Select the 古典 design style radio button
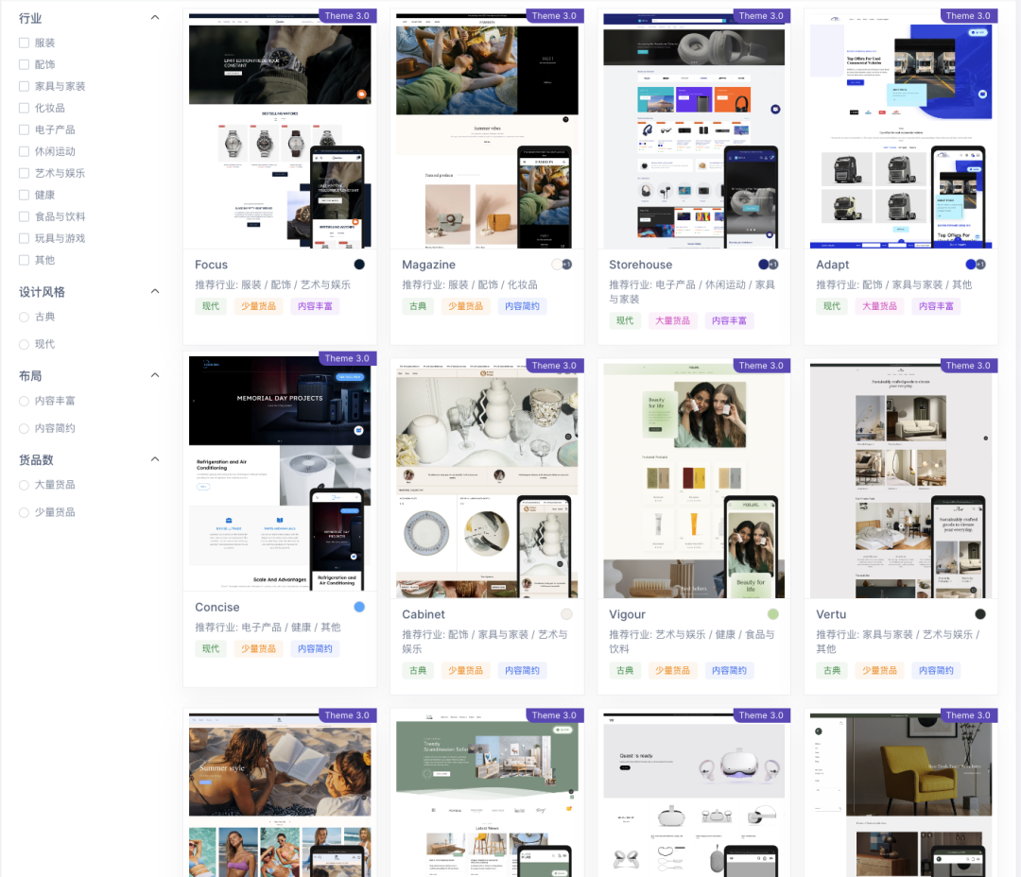The image size is (1021, 877). [x=25, y=317]
